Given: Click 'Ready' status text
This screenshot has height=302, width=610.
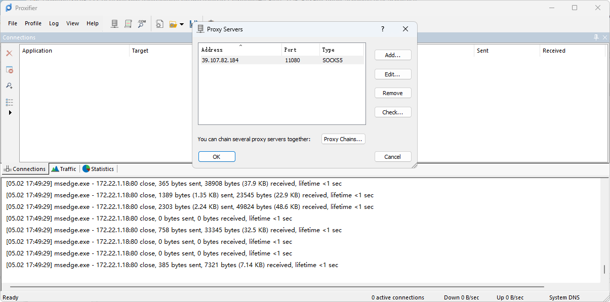Looking at the screenshot, I should tap(11, 297).
